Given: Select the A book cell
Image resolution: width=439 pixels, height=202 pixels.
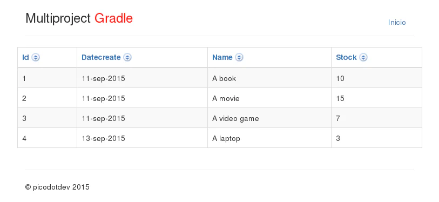Looking at the screenshot, I should coord(269,78).
